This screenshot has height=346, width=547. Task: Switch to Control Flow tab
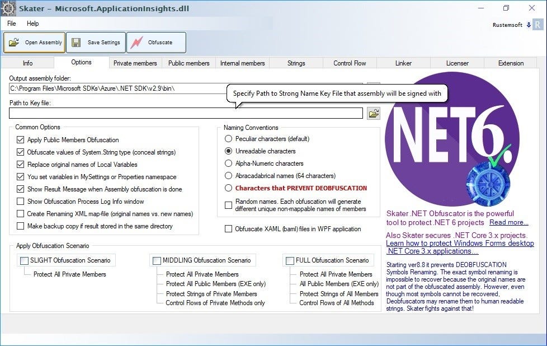click(x=350, y=63)
